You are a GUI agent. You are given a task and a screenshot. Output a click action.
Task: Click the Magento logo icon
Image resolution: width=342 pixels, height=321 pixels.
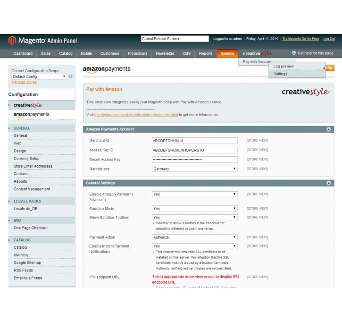pos(12,41)
